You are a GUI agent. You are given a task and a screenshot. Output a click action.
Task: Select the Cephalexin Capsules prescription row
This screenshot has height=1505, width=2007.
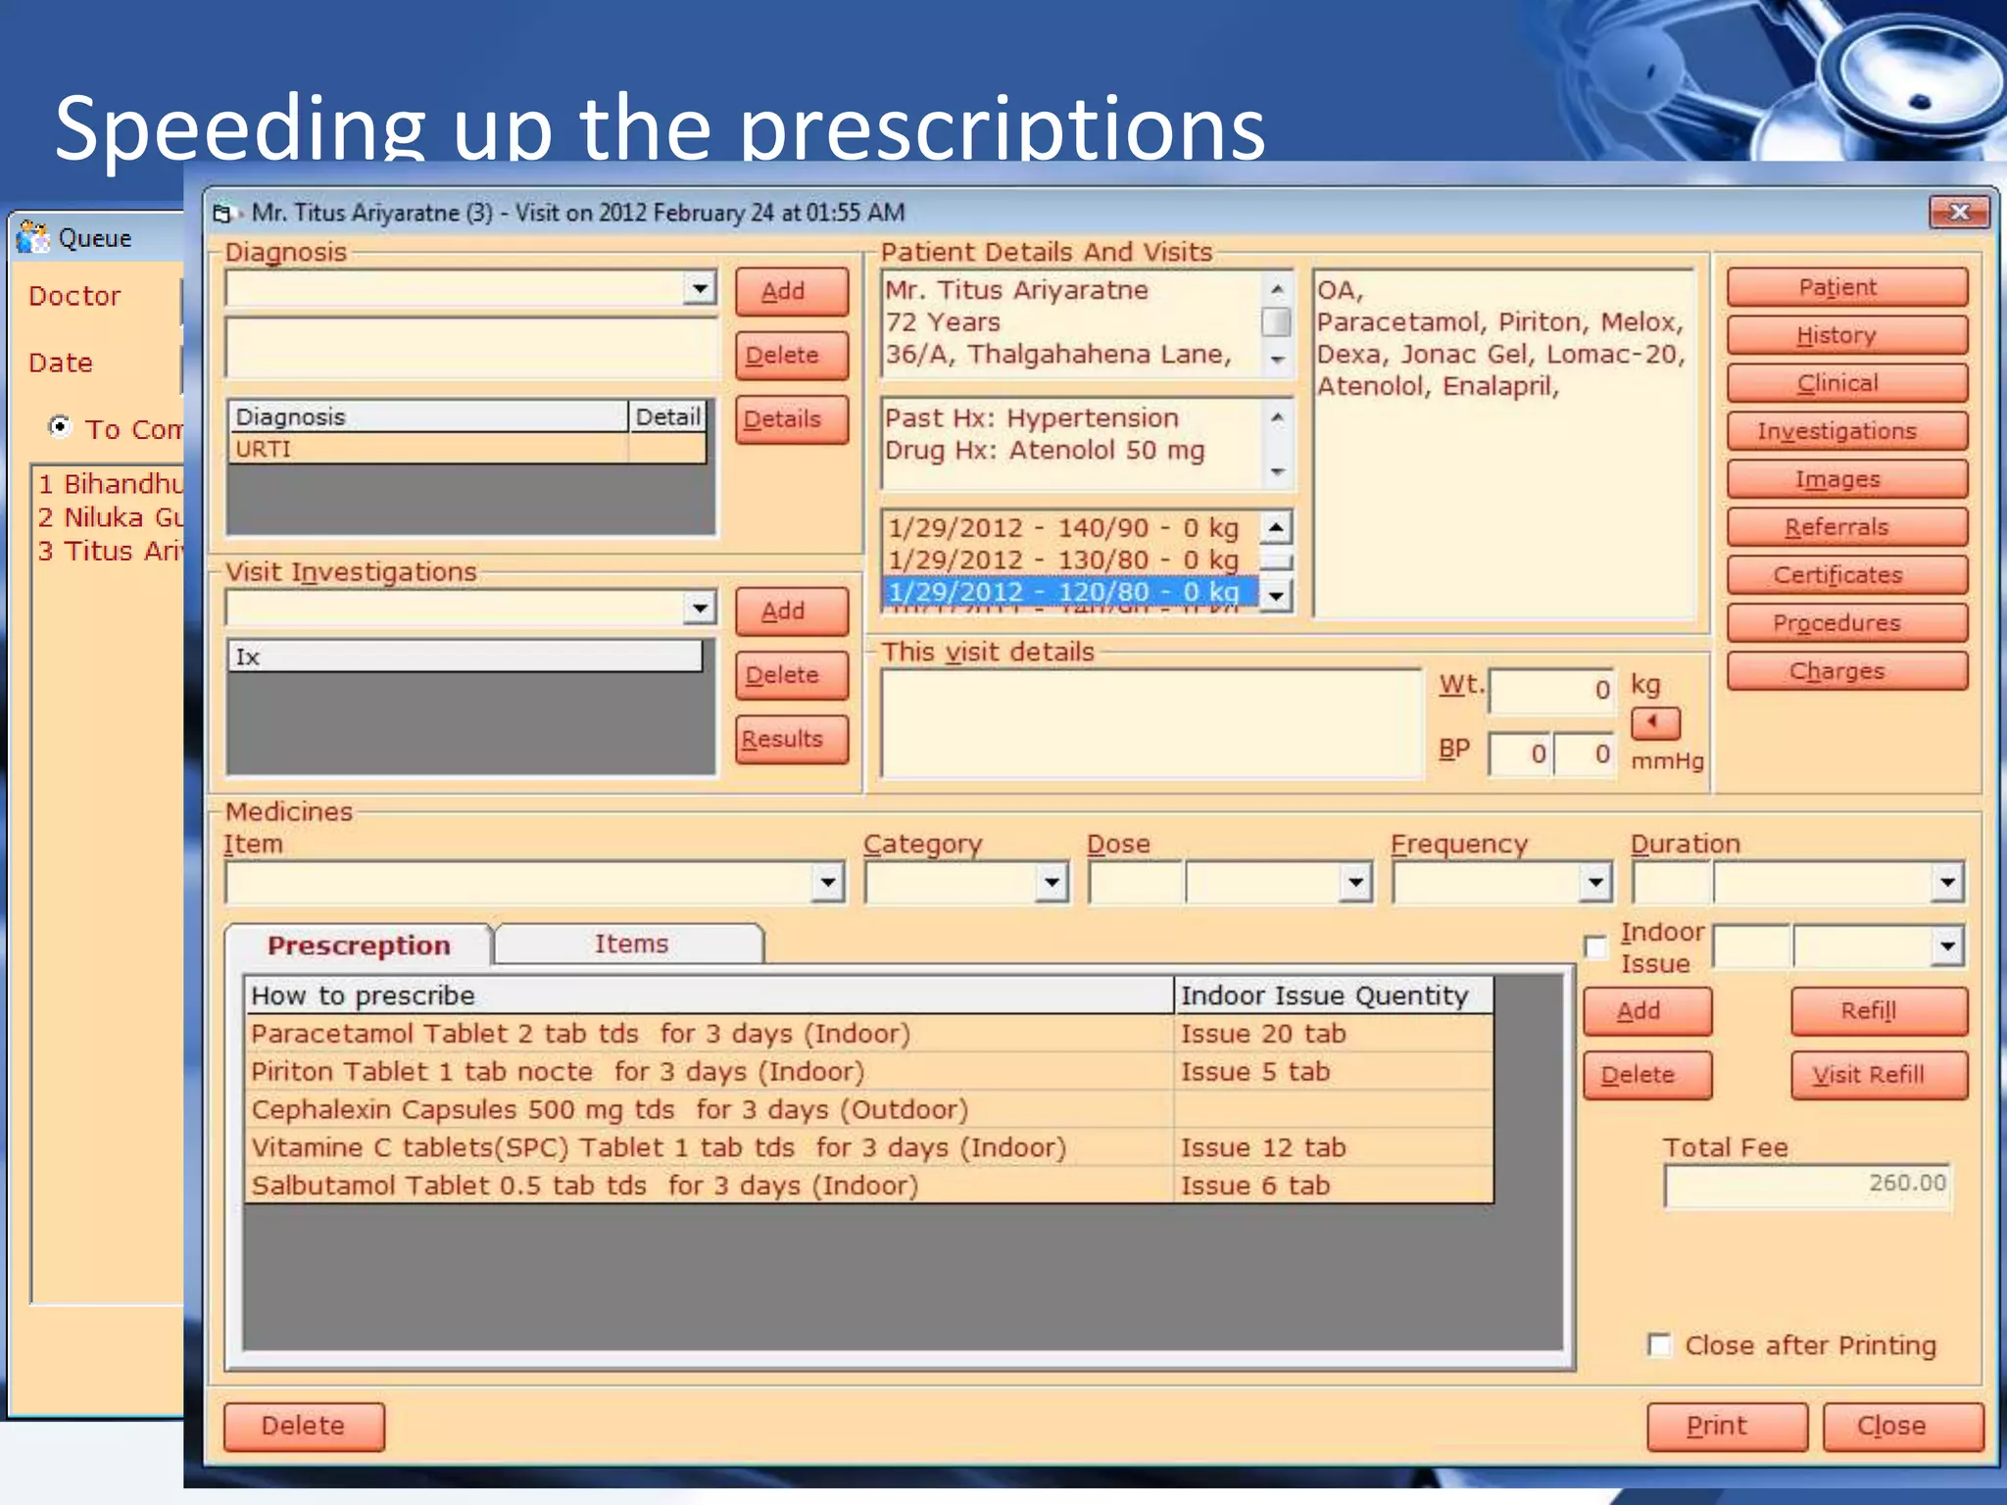[868, 1109]
